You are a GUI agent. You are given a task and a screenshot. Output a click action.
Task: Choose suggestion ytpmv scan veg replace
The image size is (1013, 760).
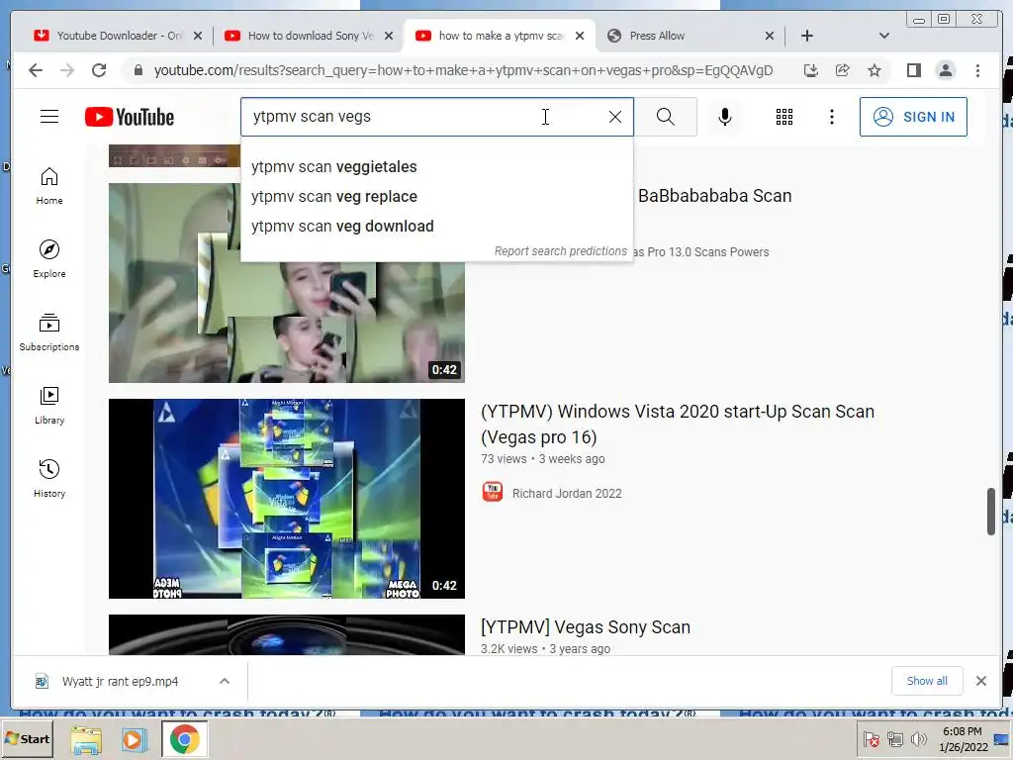[436, 197]
